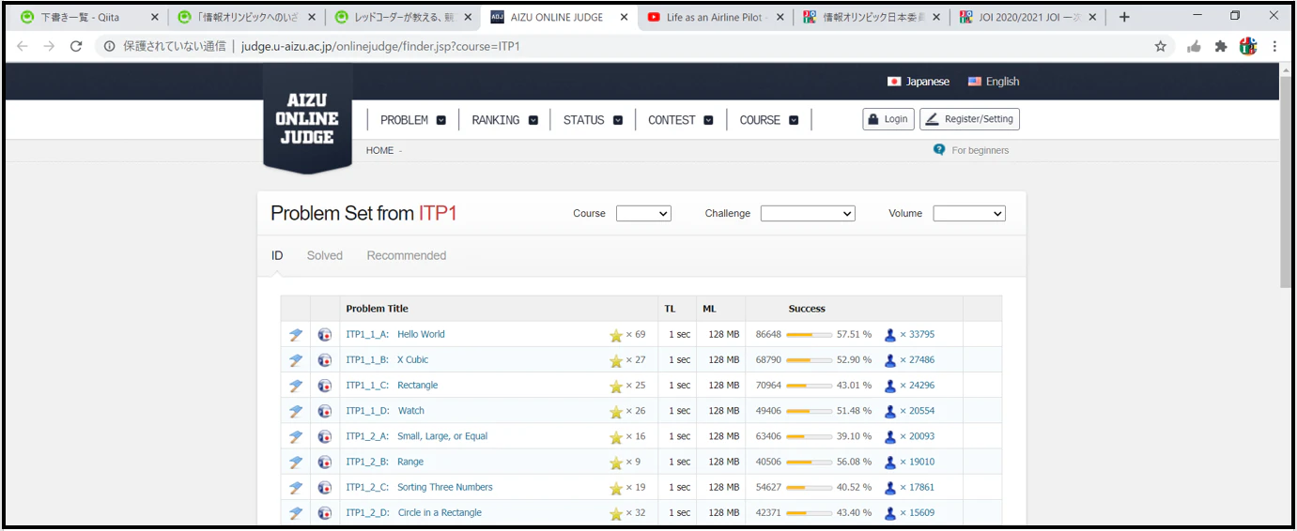Close the AIZU ONLINE JUDGE browser tab
The width and height of the screenshot is (1297, 531).
tap(624, 17)
